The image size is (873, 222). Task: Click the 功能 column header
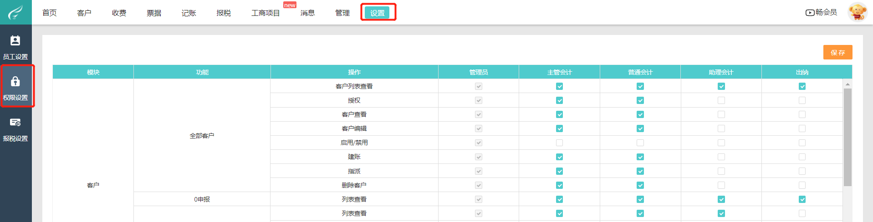[202, 72]
